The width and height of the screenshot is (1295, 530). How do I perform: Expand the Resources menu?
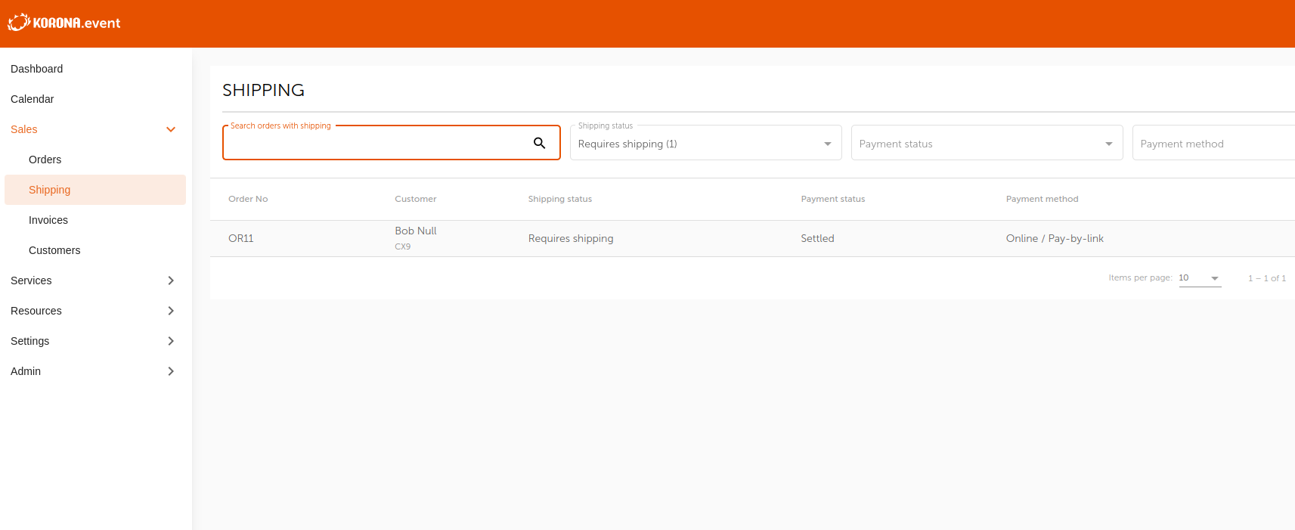click(95, 311)
